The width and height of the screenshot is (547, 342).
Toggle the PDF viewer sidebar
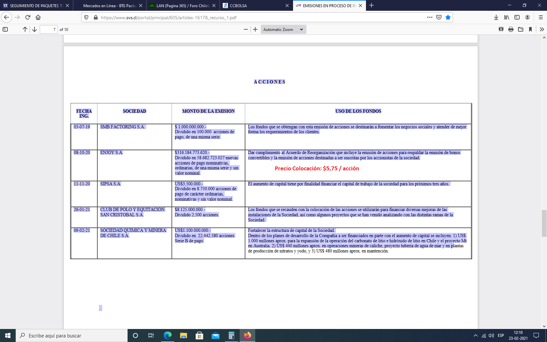5,29
